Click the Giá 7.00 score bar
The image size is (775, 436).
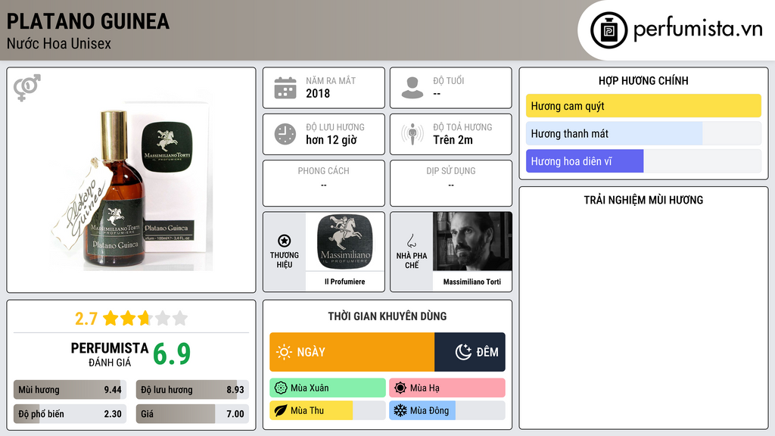192,414
